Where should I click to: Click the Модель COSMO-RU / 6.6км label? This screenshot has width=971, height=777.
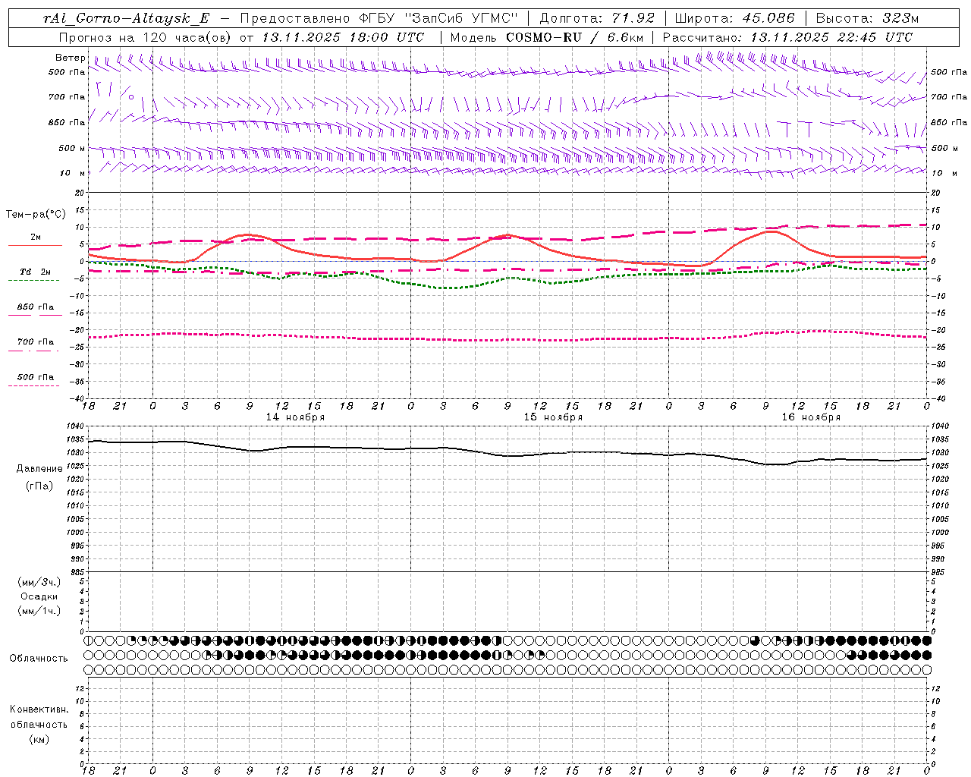click(546, 37)
